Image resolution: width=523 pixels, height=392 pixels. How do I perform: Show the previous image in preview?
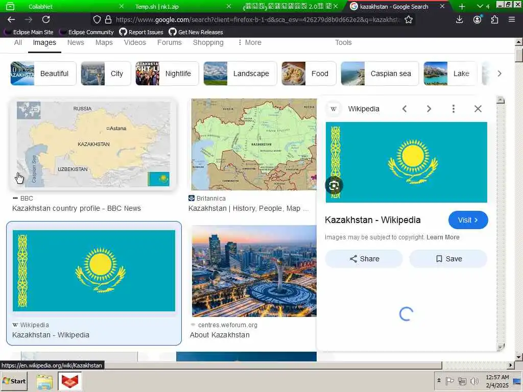405,109
